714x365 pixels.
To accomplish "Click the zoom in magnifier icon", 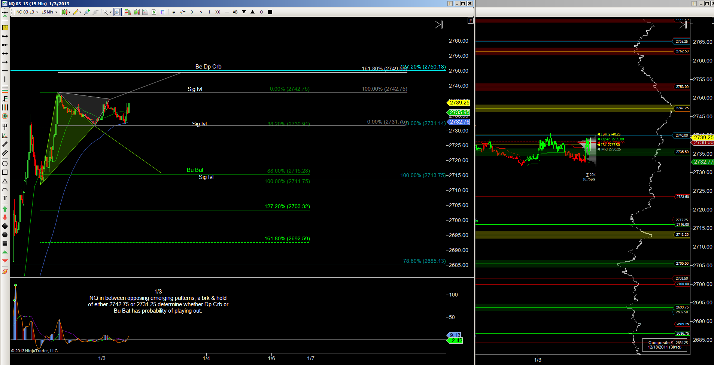I will point(87,12).
